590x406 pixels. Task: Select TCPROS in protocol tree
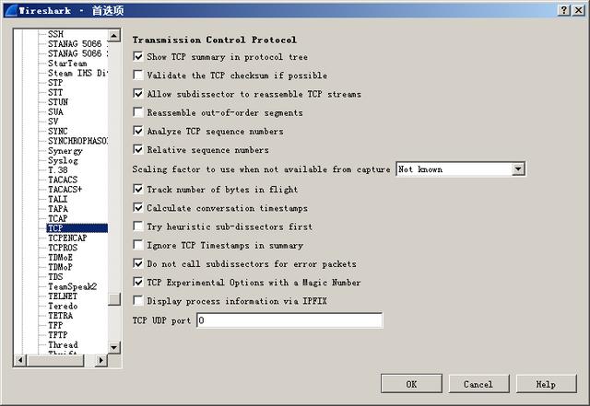point(63,248)
